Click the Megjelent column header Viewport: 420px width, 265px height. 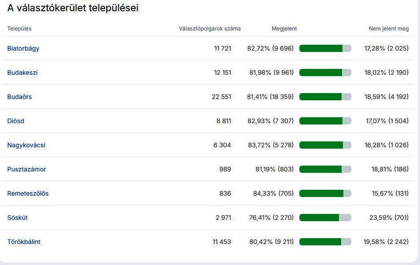click(x=284, y=29)
